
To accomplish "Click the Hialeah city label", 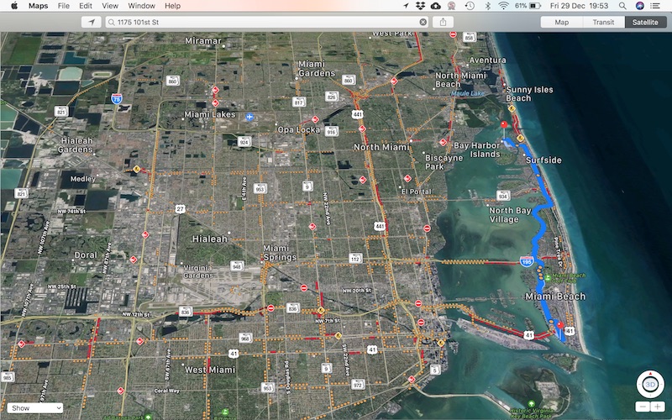I will pos(210,239).
